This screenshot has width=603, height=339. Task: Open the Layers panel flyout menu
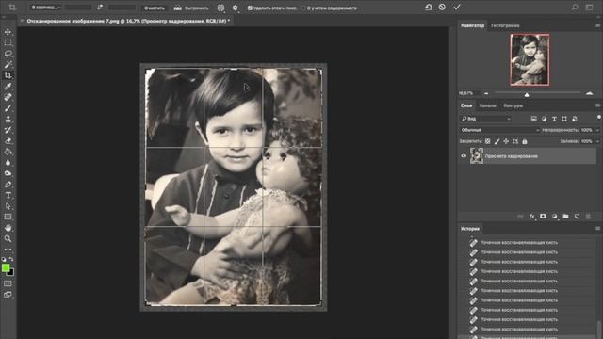[x=597, y=105]
